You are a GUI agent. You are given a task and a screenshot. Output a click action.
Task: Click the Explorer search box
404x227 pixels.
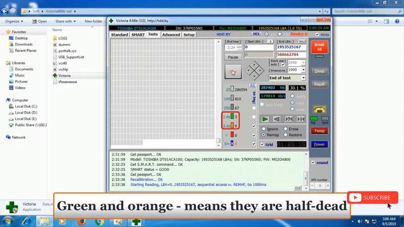[x=367, y=11]
